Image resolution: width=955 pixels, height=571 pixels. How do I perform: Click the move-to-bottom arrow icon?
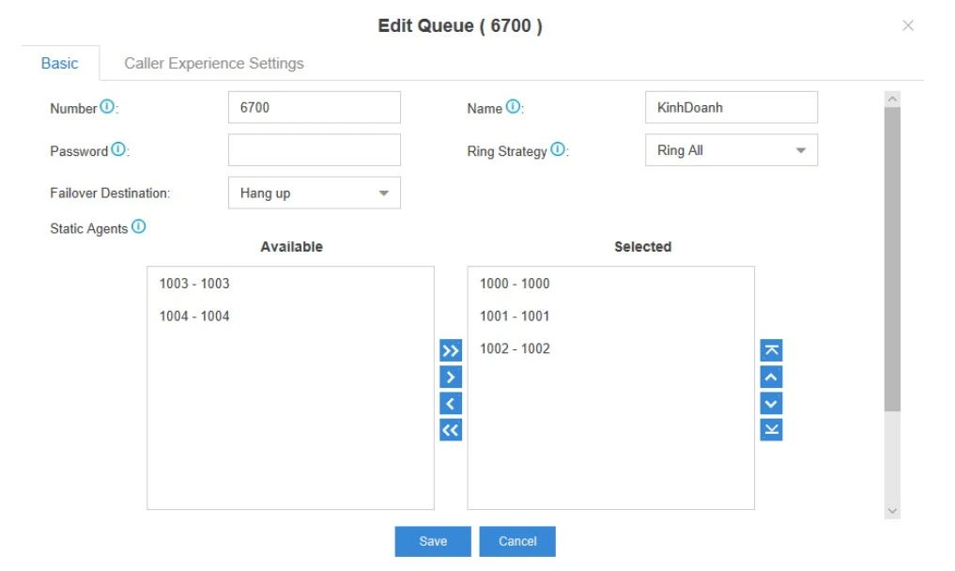(771, 430)
